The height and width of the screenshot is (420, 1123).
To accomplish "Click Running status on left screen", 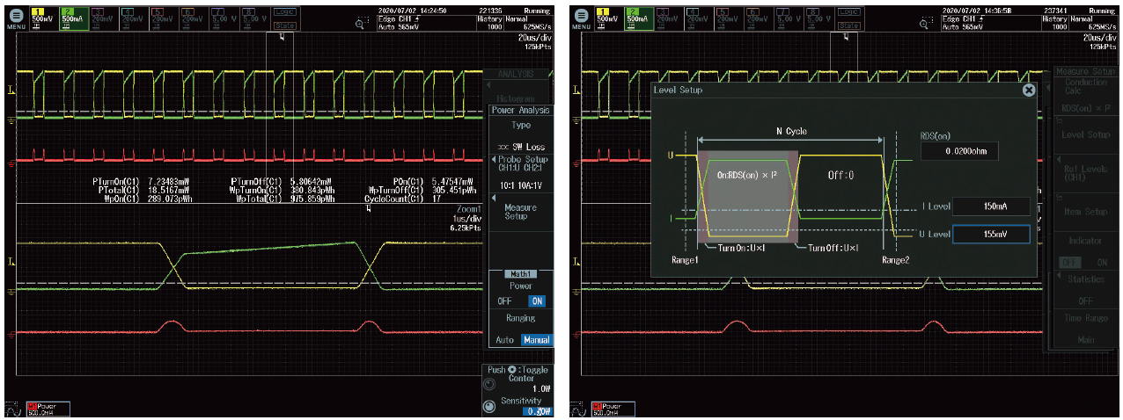I will pyautogui.click(x=537, y=10).
